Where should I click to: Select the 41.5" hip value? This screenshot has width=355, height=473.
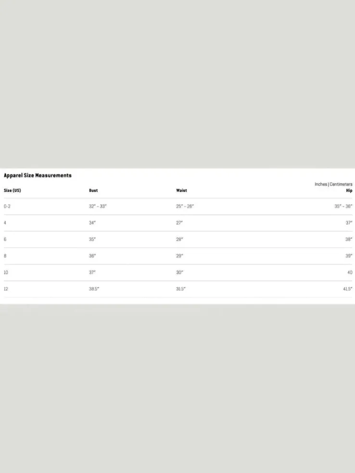pos(347,289)
